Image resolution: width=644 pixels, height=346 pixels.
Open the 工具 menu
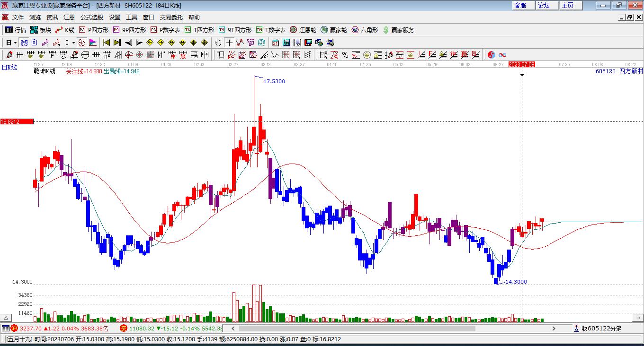132,17
